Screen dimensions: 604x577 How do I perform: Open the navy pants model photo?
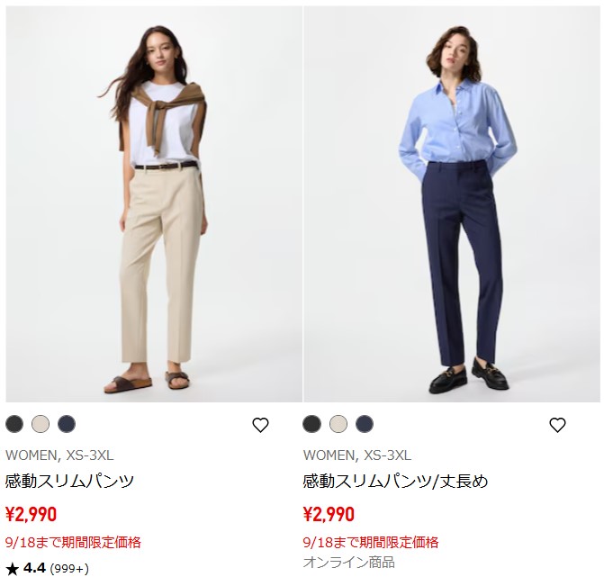pyautogui.click(x=452, y=204)
